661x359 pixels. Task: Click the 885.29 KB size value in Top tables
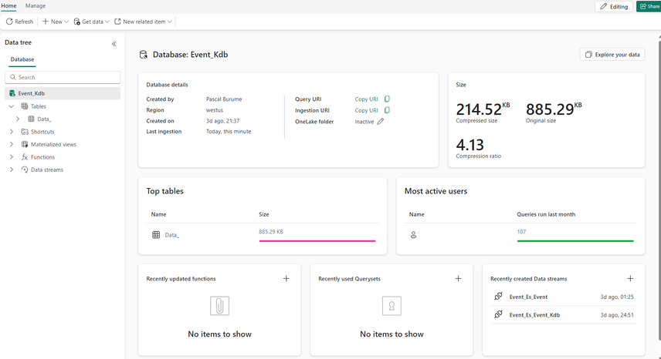(x=271, y=232)
